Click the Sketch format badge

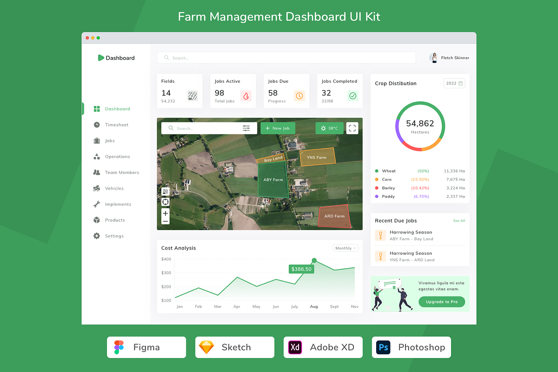pyautogui.click(x=235, y=347)
